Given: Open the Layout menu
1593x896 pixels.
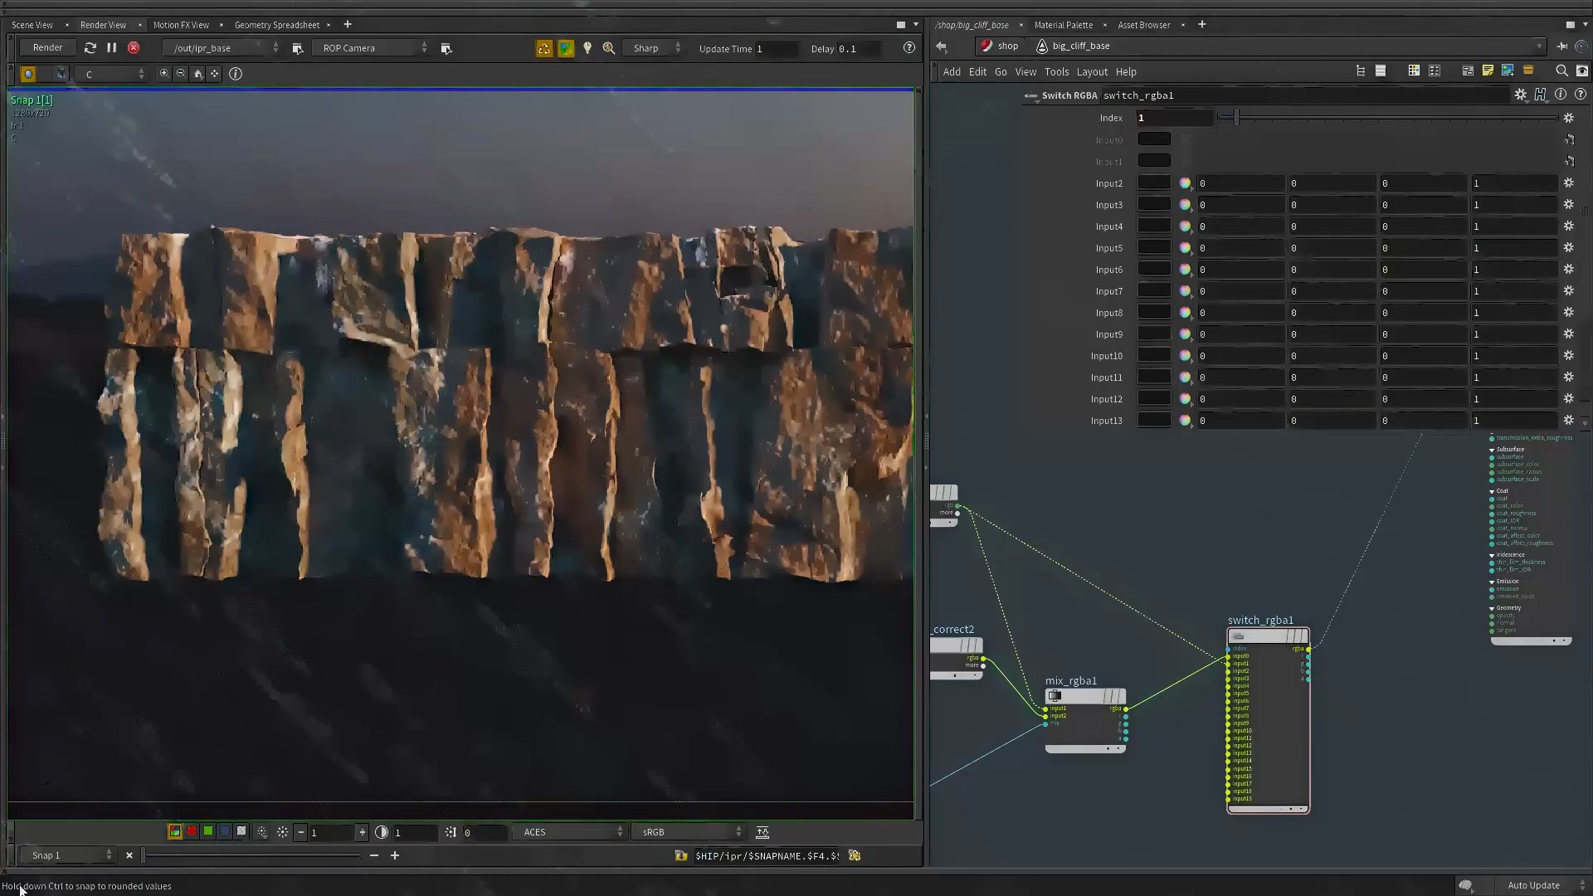Looking at the screenshot, I should point(1091,72).
